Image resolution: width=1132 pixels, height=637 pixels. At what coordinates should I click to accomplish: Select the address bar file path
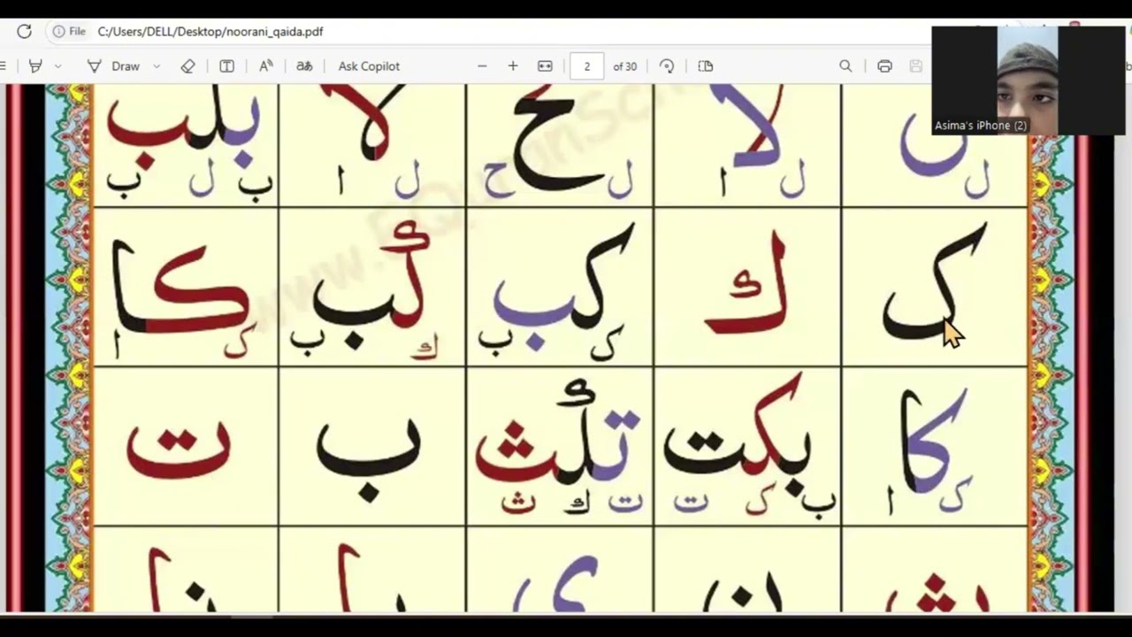(x=210, y=31)
